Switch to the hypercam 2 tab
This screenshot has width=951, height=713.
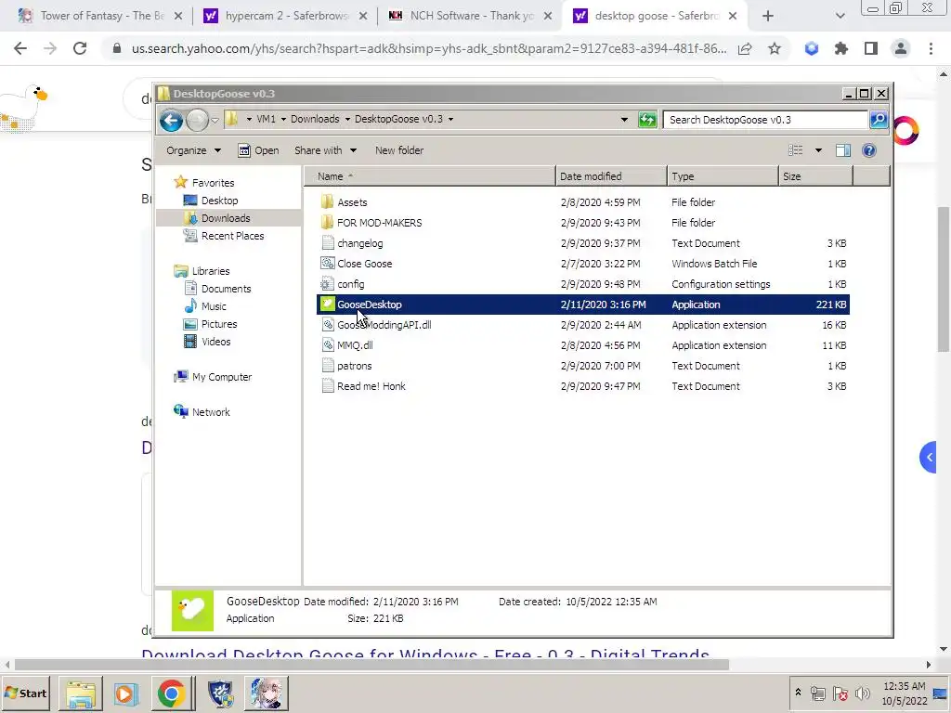tap(285, 16)
